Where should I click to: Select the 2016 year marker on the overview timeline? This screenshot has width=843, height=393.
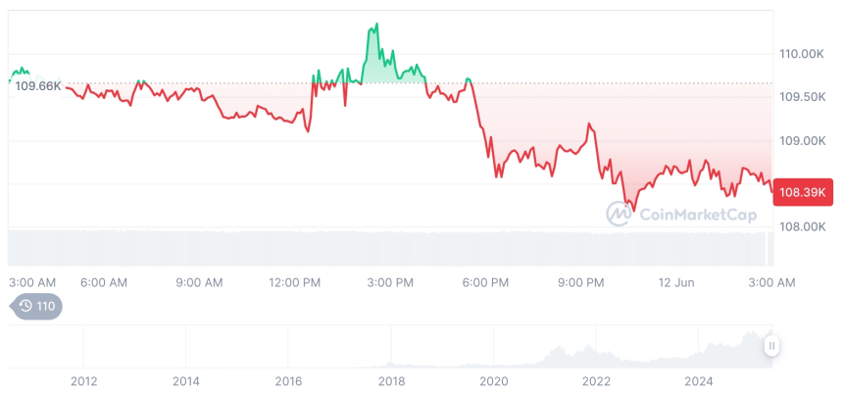[288, 381]
